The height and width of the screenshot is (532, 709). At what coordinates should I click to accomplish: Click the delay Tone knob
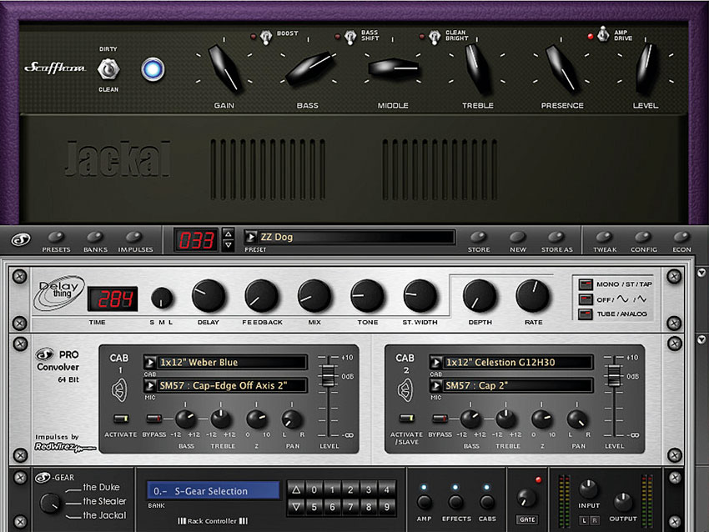[367, 296]
